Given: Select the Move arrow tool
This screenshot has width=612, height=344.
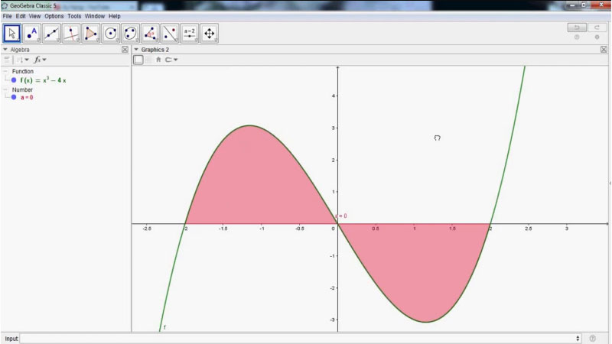Looking at the screenshot, I should click(x=12, y=33).
